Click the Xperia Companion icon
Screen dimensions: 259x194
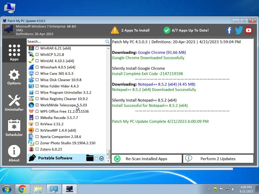[x=31, y=137]
